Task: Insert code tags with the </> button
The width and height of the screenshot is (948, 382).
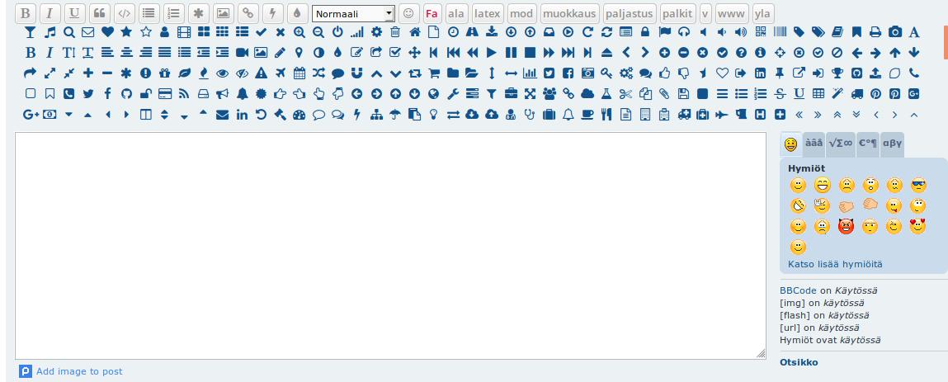Action: point(125,13)
